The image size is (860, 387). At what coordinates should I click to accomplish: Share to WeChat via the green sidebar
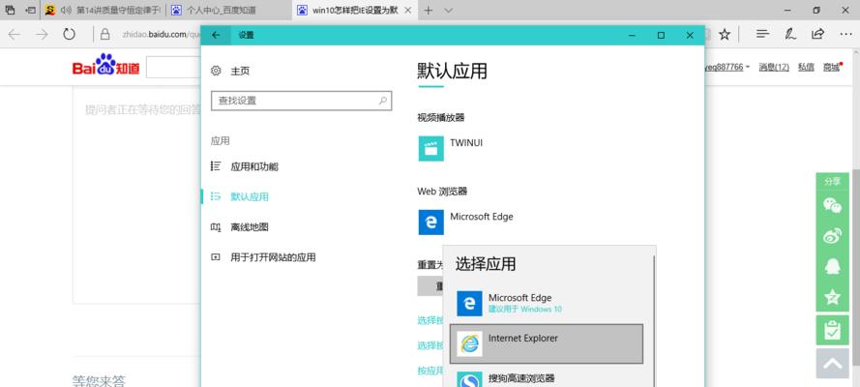[833, 205]
